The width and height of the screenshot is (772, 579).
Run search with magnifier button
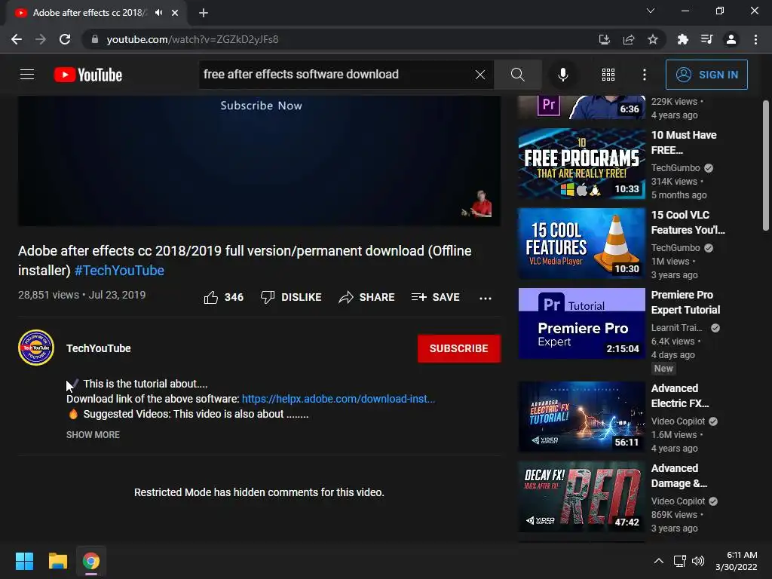pyautogui.click(x=517, y=75)
